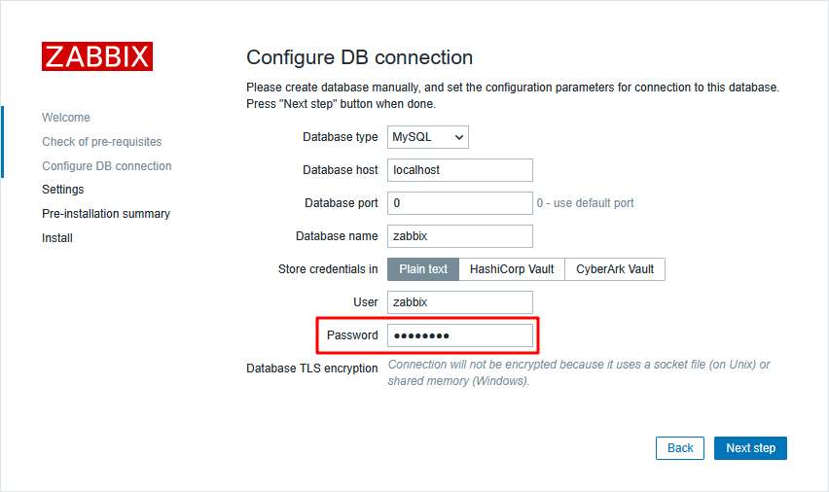Screen dimensions: 829x492
Task: Open the Database type dropdown
Action: click(x=427, y=137)
